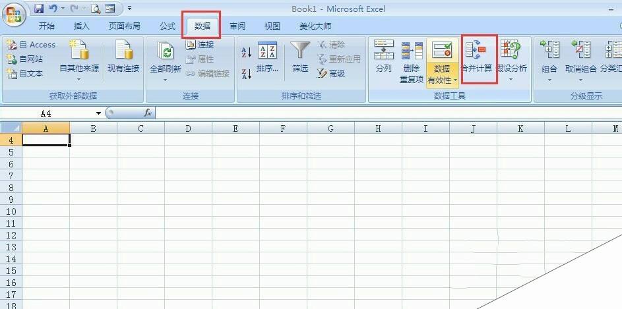
Task: Select column D header
Action: pyautogui.click(x=188, y=128)
